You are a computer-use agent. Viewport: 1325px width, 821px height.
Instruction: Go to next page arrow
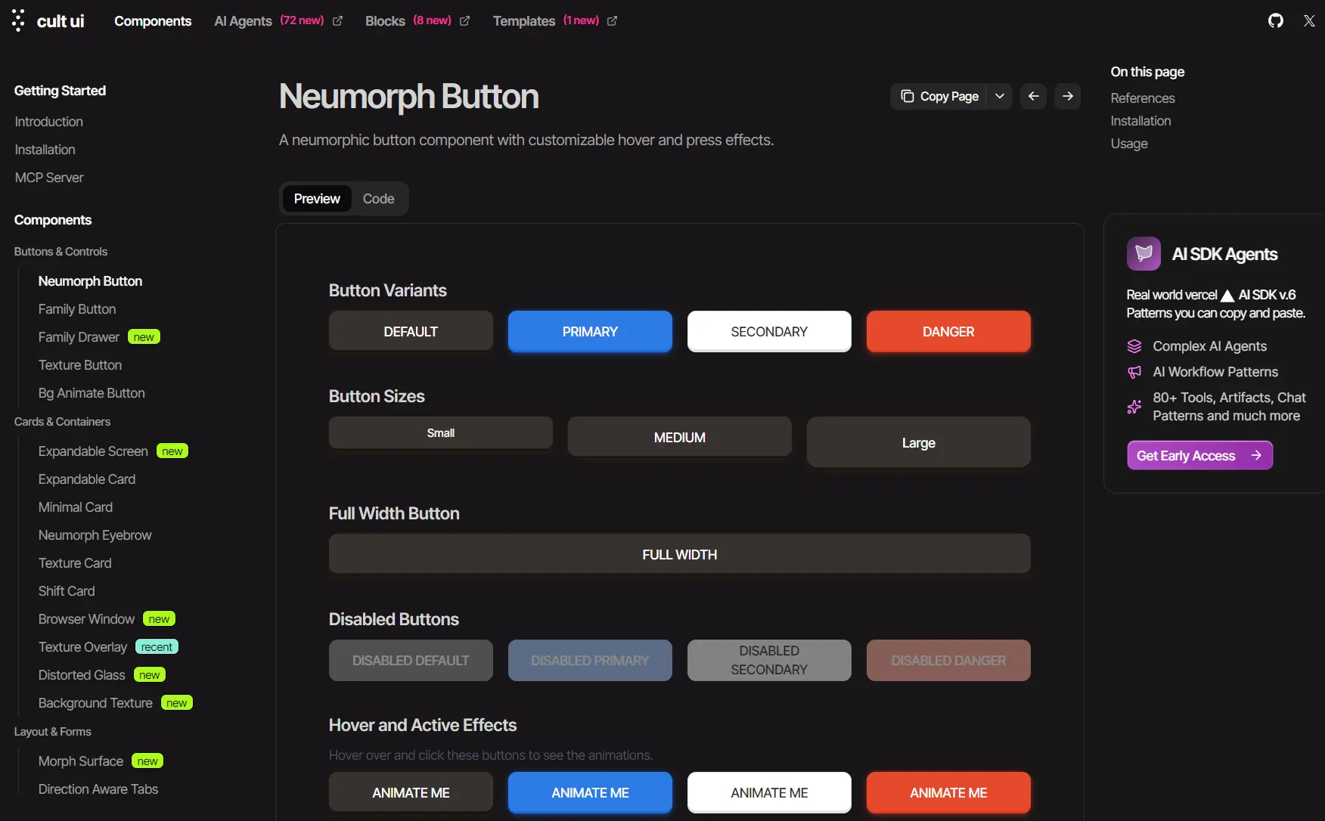1067,96
